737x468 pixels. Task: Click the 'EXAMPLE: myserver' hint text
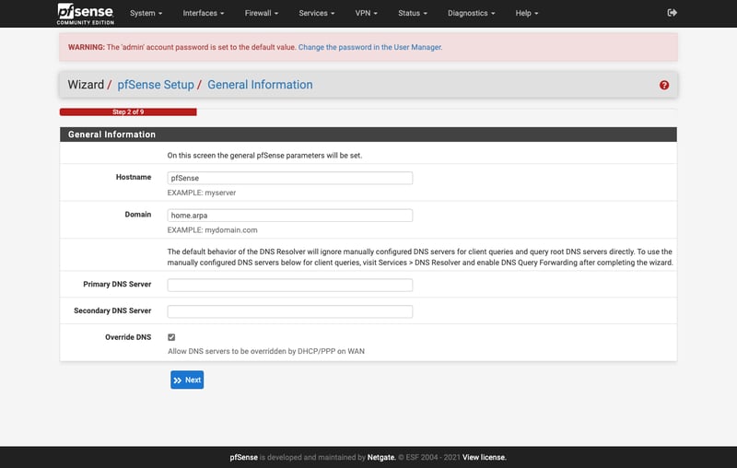point(202,193)
